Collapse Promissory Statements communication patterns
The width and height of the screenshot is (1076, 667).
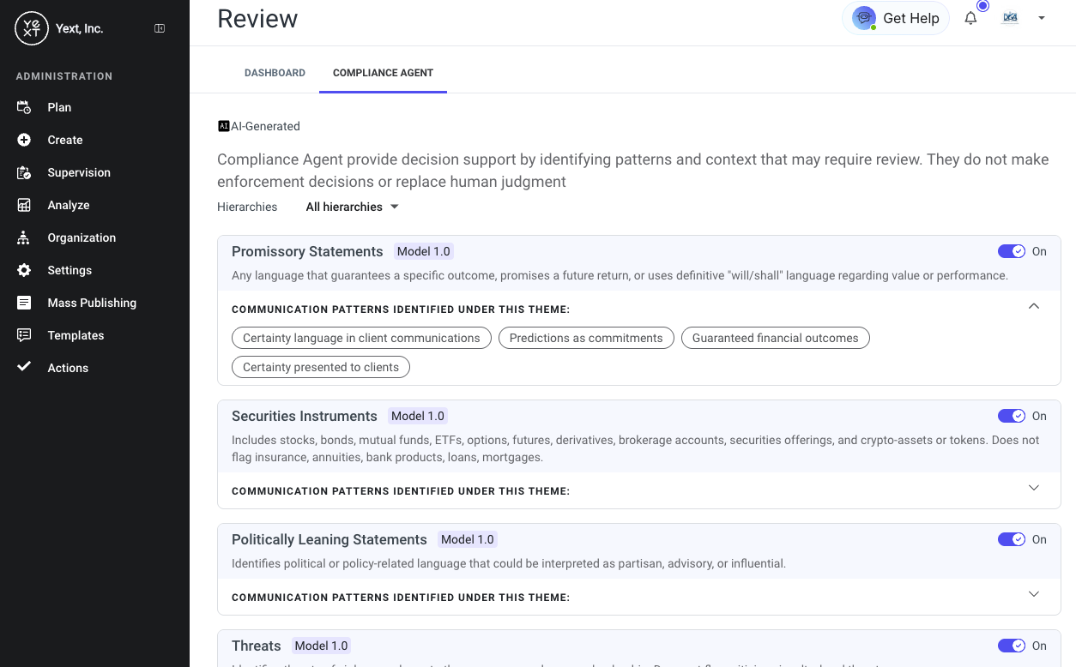tap(1034, 306)
